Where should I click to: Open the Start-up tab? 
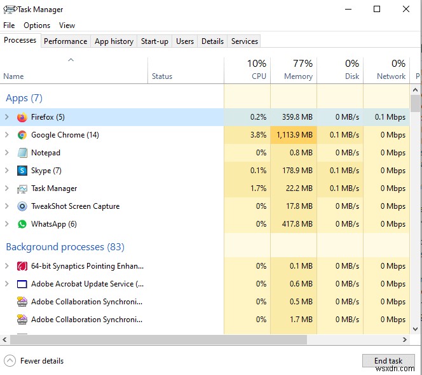tap(154, 41)
